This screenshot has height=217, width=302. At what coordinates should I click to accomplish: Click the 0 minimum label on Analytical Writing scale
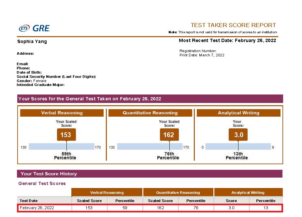pyautogui.click(x=203, y=147)
